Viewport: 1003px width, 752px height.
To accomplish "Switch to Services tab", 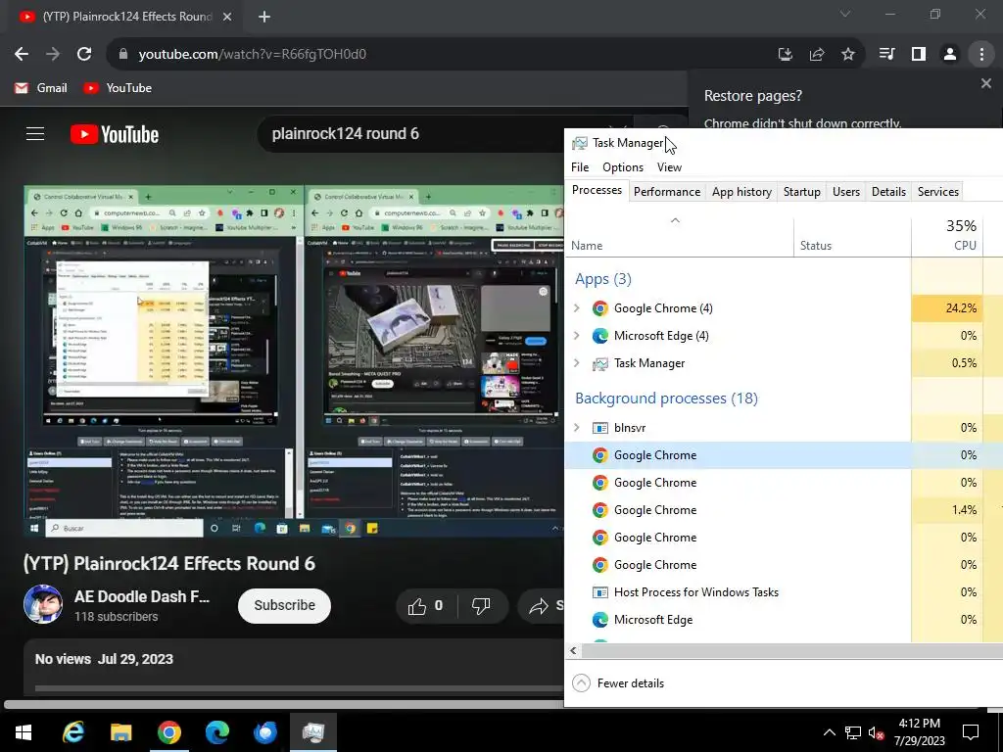I will (937, 192).
